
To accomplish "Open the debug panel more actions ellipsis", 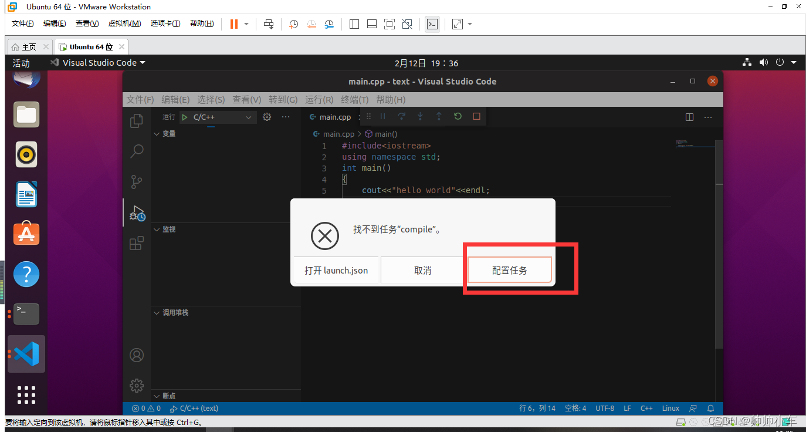I will [x=286, y=117].
